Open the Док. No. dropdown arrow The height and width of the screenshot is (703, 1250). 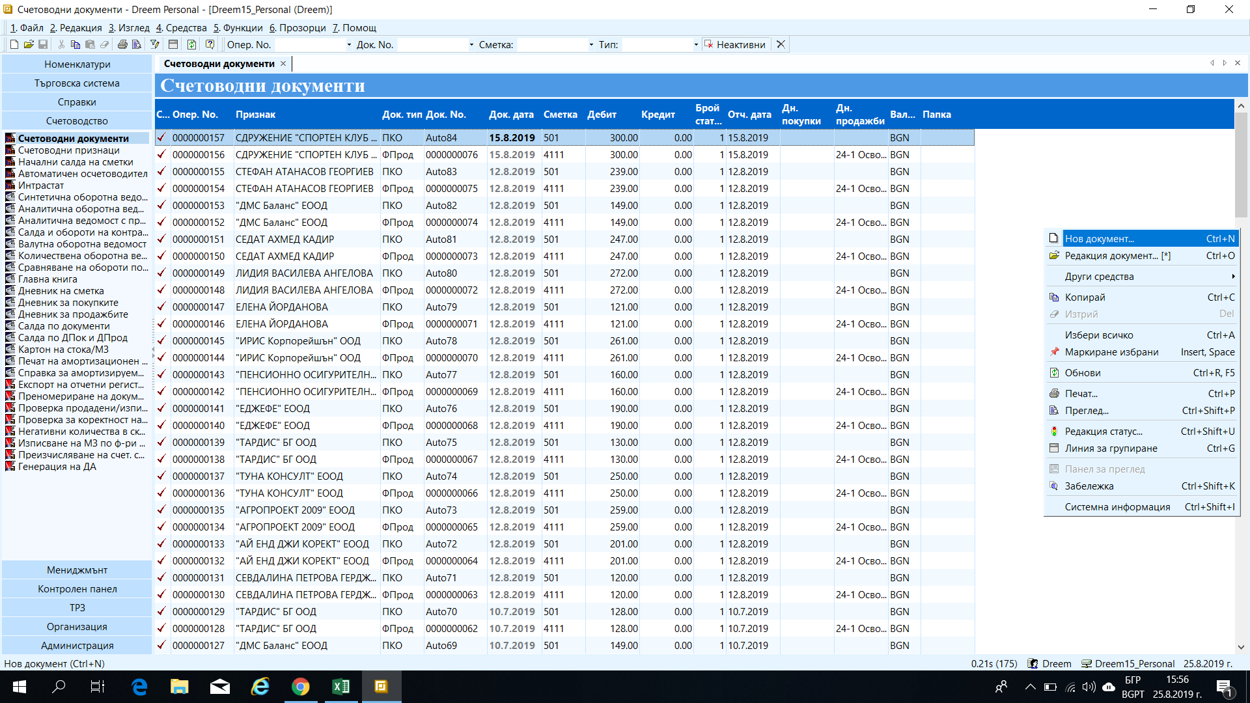[x=471, y=45]
